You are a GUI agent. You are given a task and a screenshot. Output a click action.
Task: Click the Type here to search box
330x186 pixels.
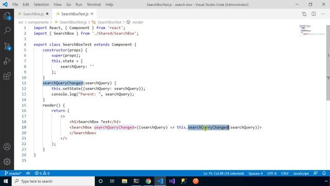[53, 181]
